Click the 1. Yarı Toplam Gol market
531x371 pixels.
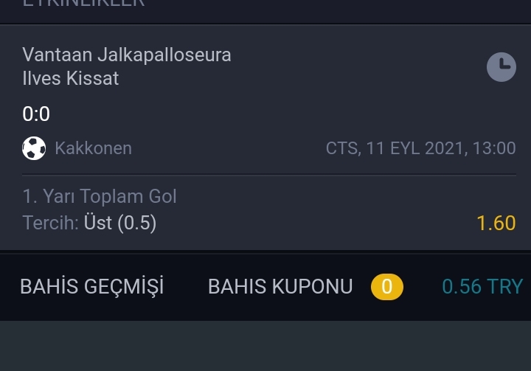click(x=100, y=196)
